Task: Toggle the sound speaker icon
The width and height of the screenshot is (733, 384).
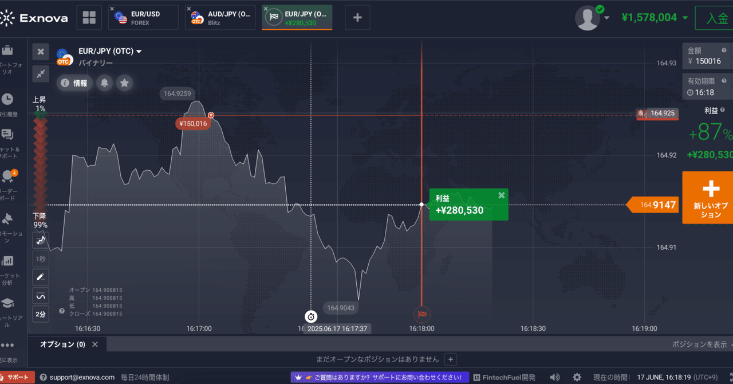Action: [x=555, y=377]
